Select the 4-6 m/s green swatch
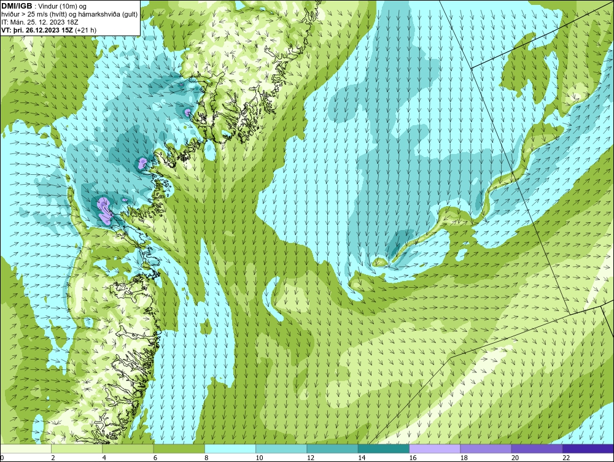The image size is (614, 462). [x=128, y=449]
